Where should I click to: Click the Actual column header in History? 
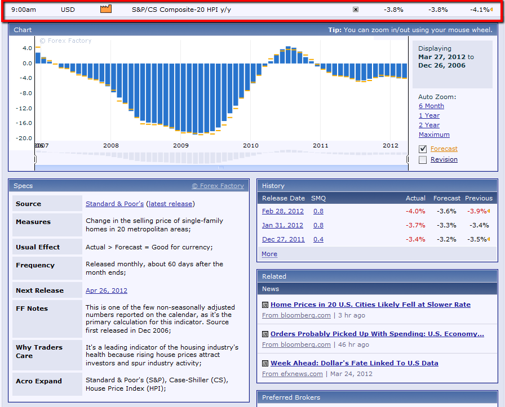click(x=415, y=198)
